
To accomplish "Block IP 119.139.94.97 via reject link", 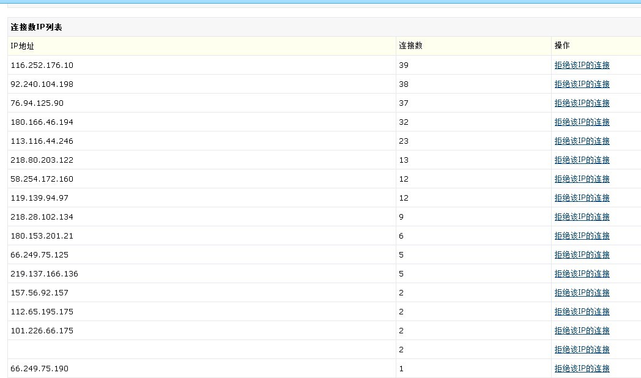I will click(582, 198).
